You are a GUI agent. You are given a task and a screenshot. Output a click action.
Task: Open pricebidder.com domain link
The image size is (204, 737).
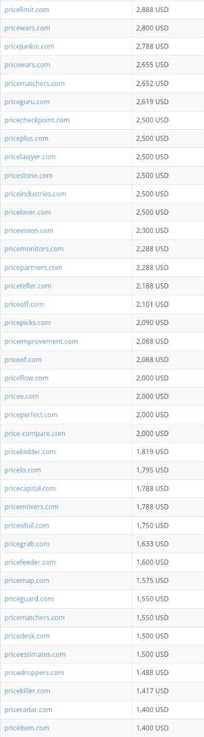click(30, 452)
